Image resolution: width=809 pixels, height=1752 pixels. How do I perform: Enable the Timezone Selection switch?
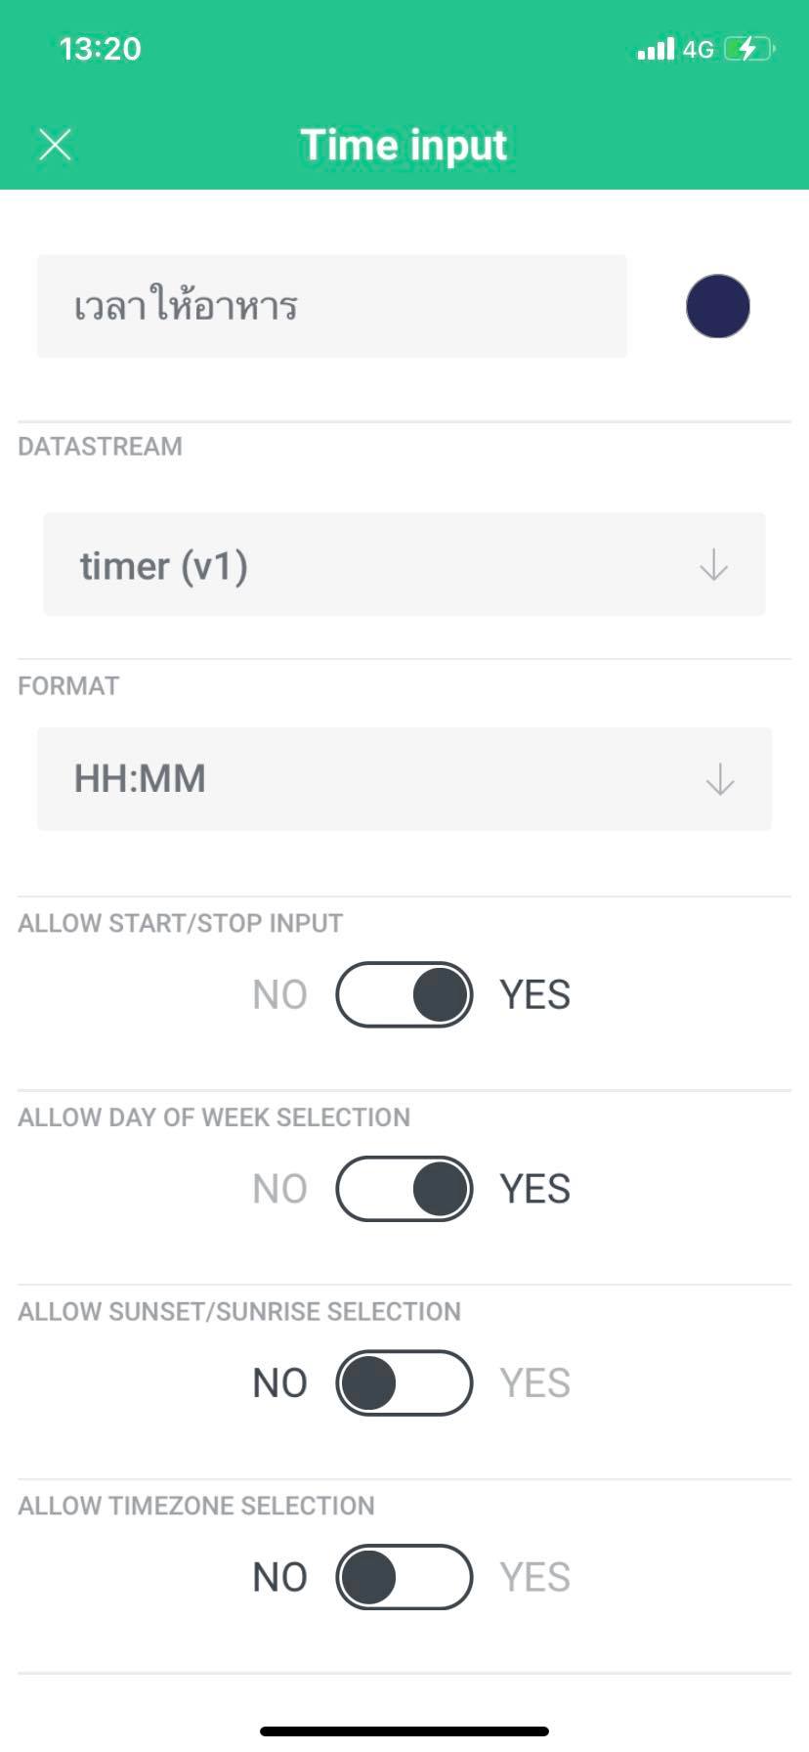tap(404, 1577)
